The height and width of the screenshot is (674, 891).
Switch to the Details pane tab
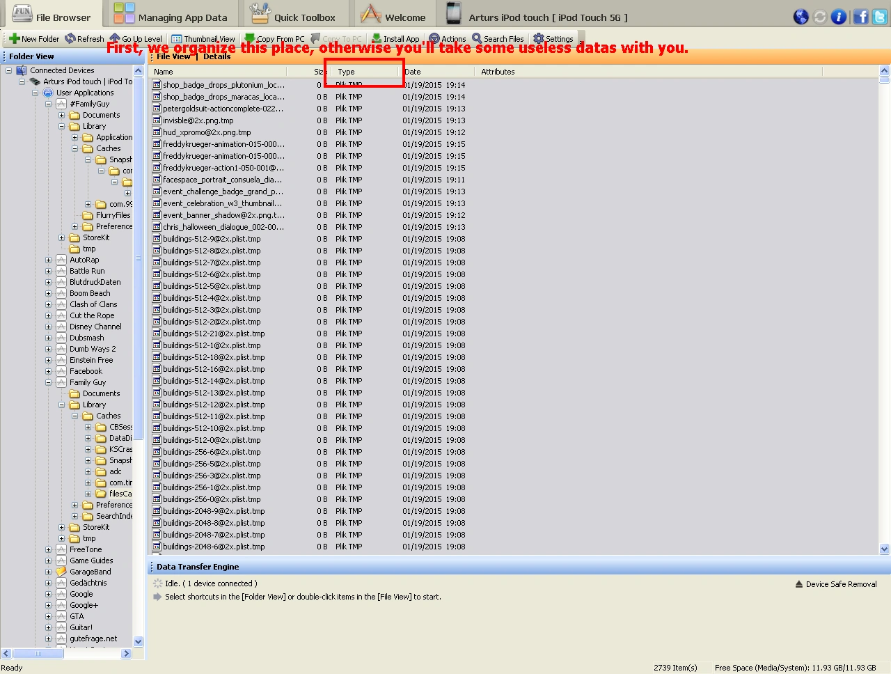pos(217,56)
